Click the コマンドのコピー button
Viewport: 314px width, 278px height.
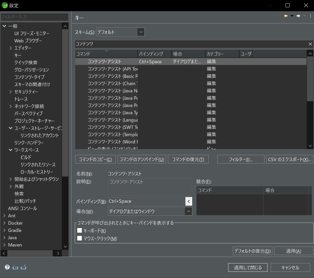pyautogui.click(x=95, y=159)
